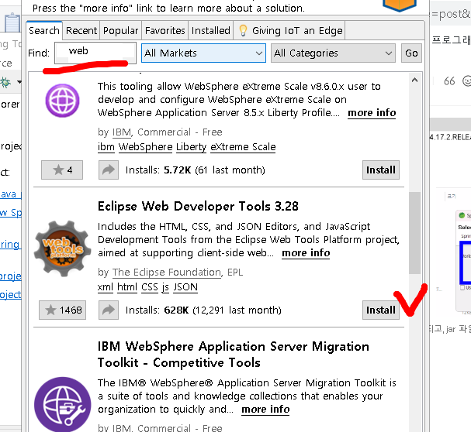Click the Installs 5.72K count text
This screenshot has width=471, height=432.
[x=196, y=170]
